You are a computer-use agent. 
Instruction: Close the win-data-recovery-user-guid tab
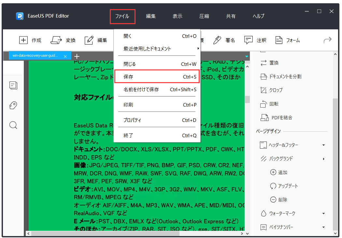[65, 56]
